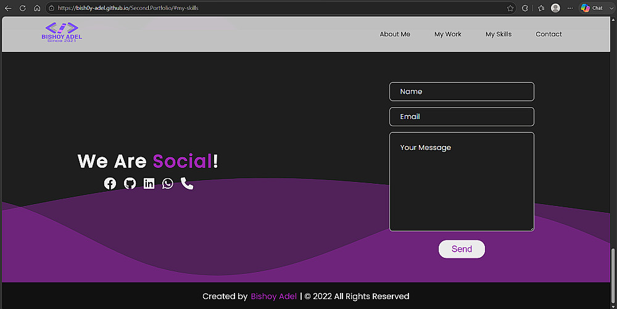Go back with browser back arrow
This screenshot has width=617, height=309.
[8, 8]
